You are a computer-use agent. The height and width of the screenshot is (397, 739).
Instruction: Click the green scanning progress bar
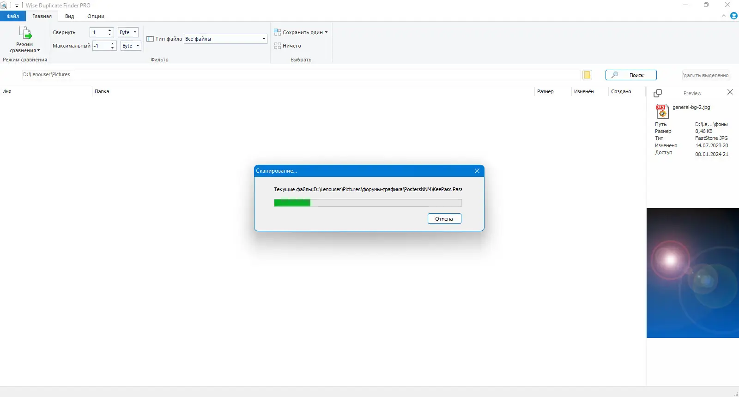pyautogui.click(x=368, y=203)
